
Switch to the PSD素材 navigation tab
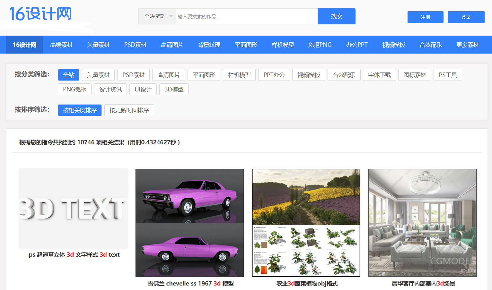(x=135, y=45)
